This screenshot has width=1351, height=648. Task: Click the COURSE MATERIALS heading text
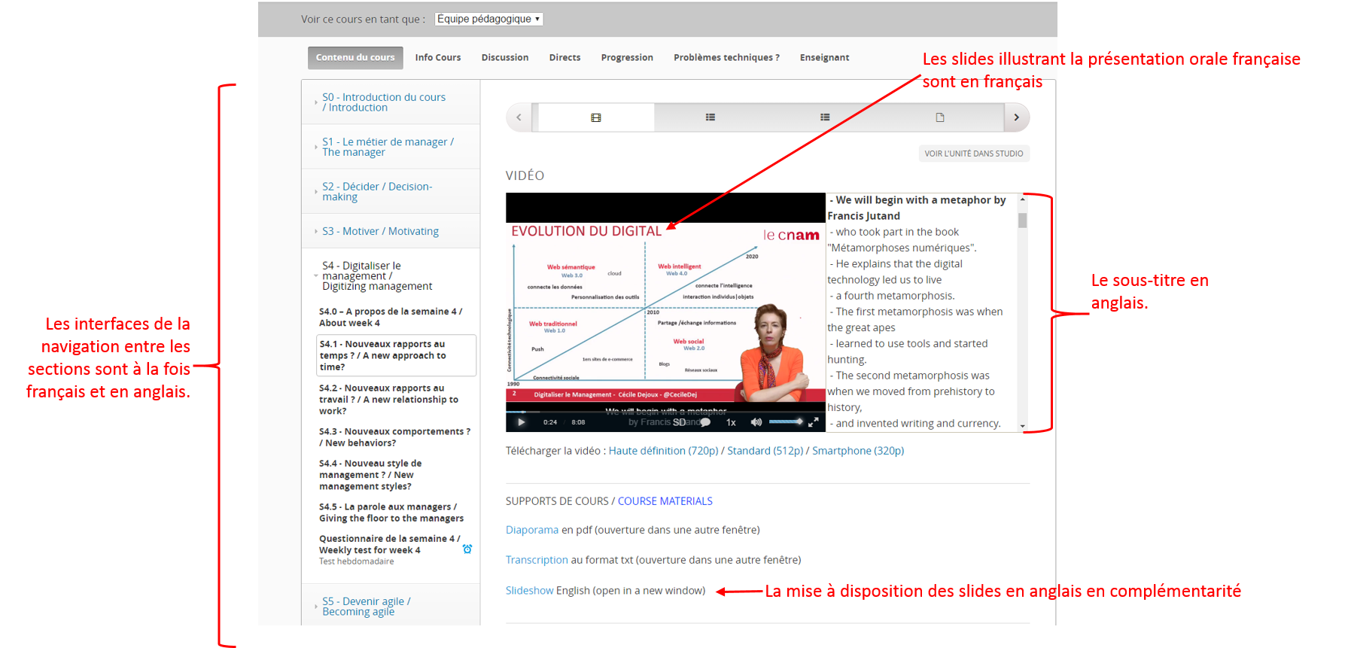point(665,501)
